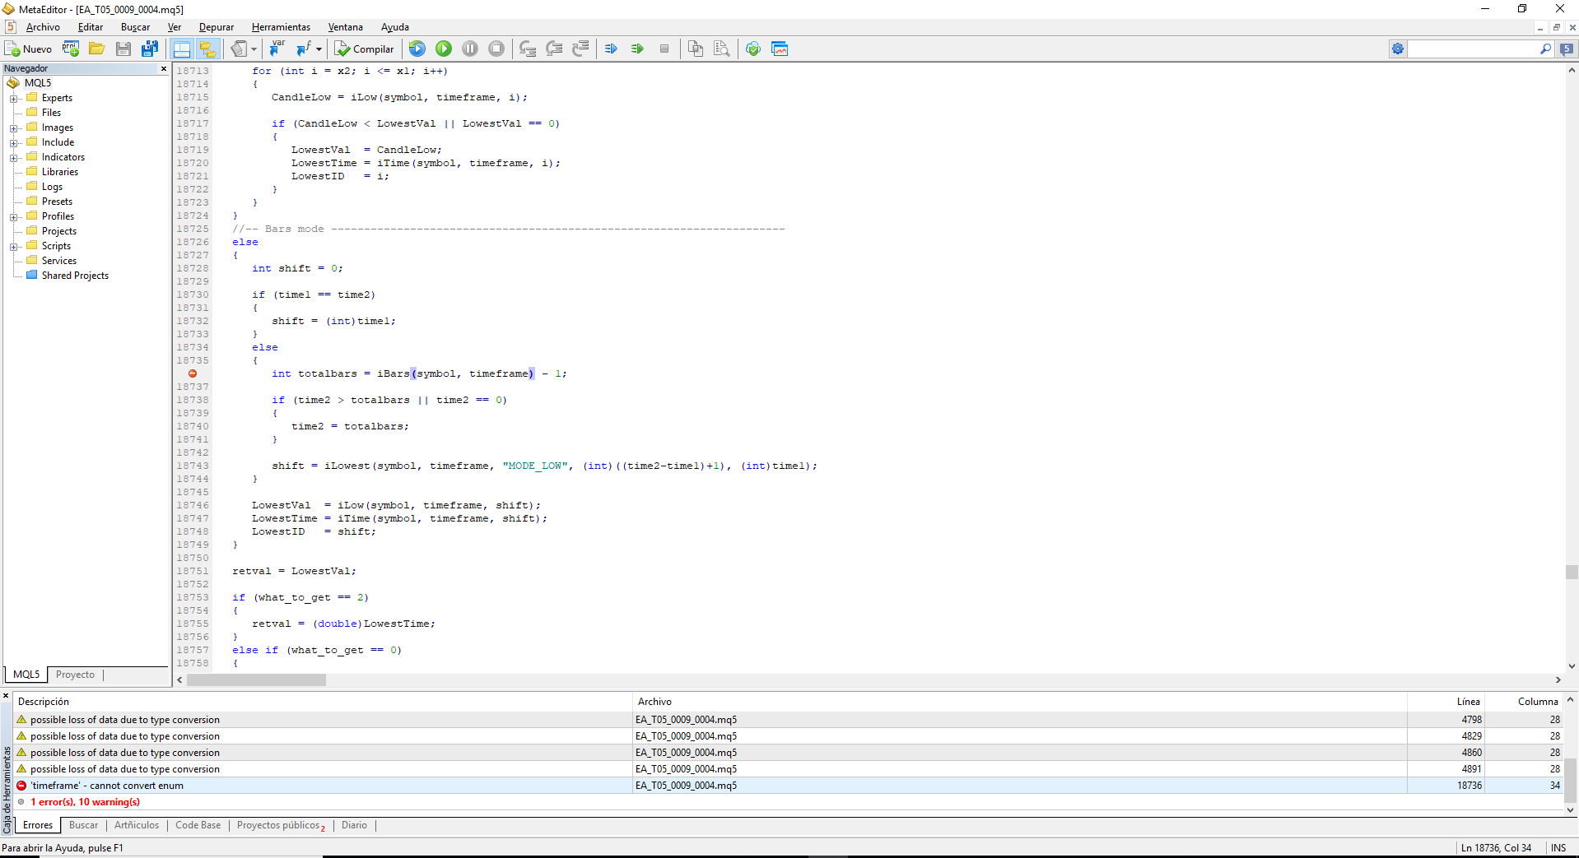Click the Step Into debug icon

(528, 49)
